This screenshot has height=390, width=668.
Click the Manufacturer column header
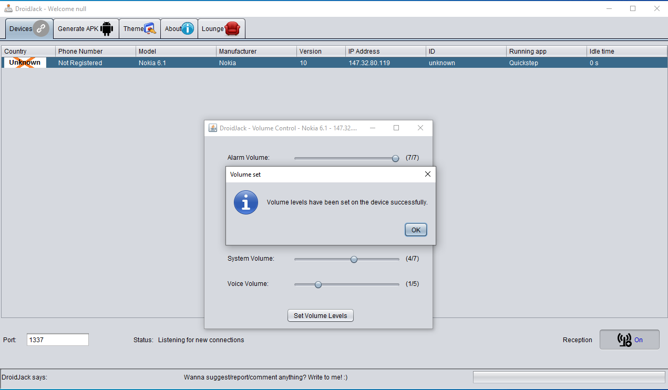256,51
